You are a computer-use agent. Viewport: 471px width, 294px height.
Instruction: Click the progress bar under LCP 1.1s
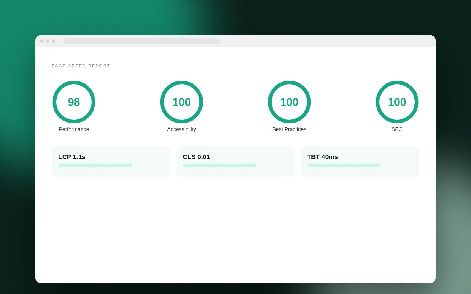coord(95,166)
